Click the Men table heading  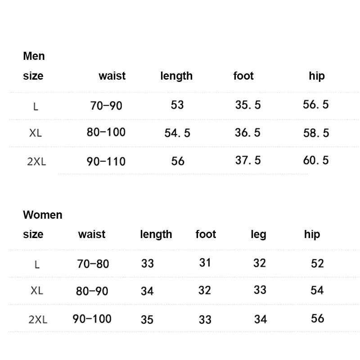point(34,56)
